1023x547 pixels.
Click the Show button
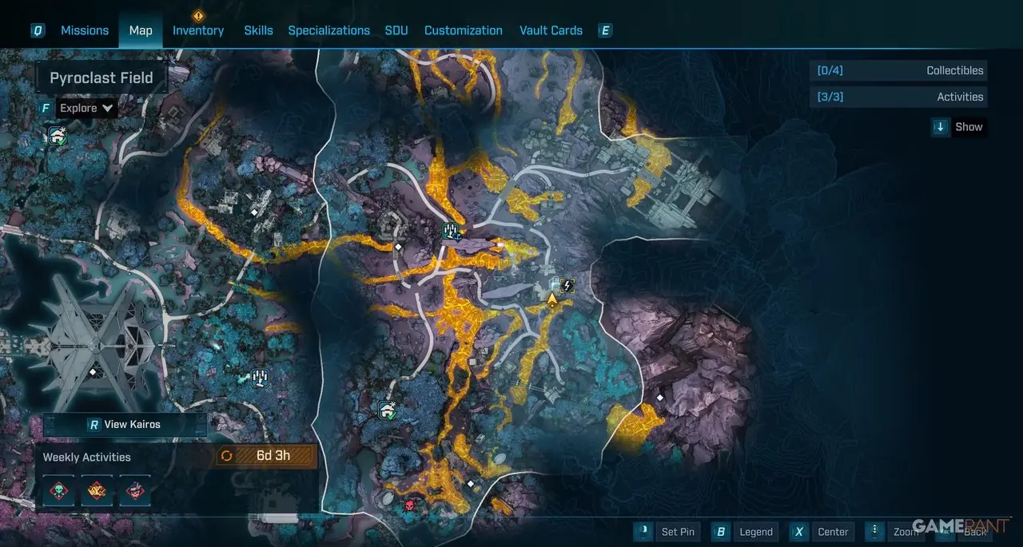[x=969, y=127]
